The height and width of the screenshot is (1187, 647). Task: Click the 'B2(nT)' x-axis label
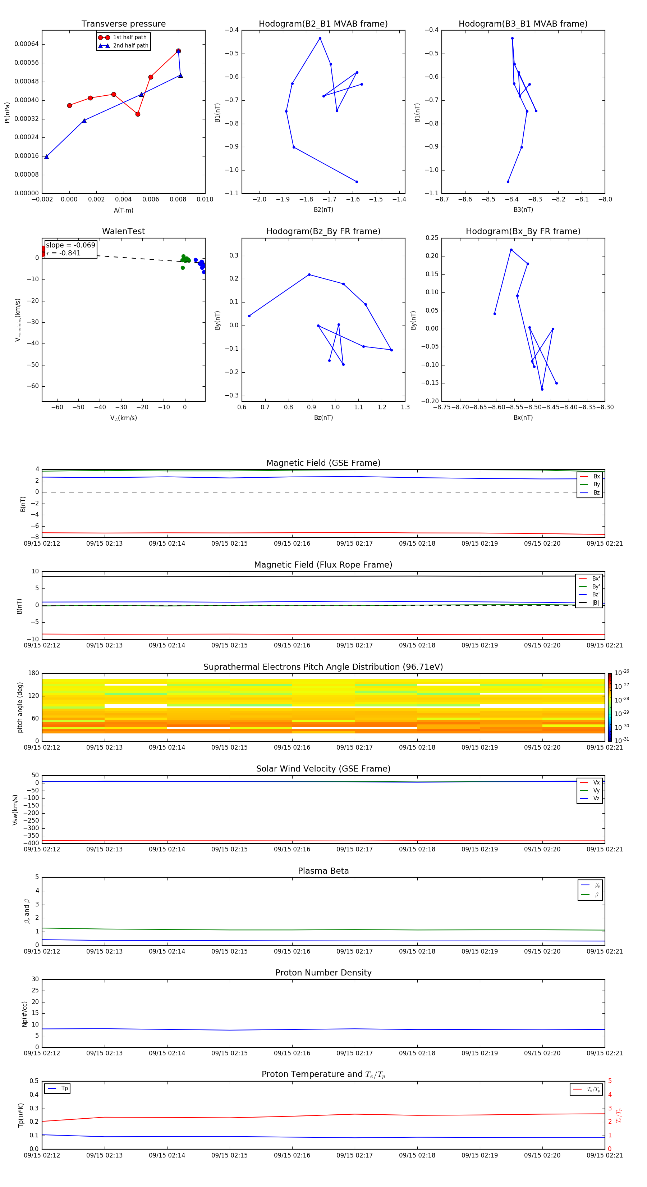pyautogui.click(x=323, y=210)
